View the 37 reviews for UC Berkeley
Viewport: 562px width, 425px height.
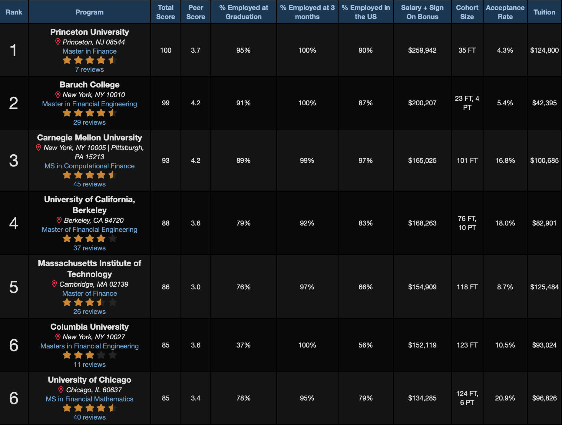(90, 248)
